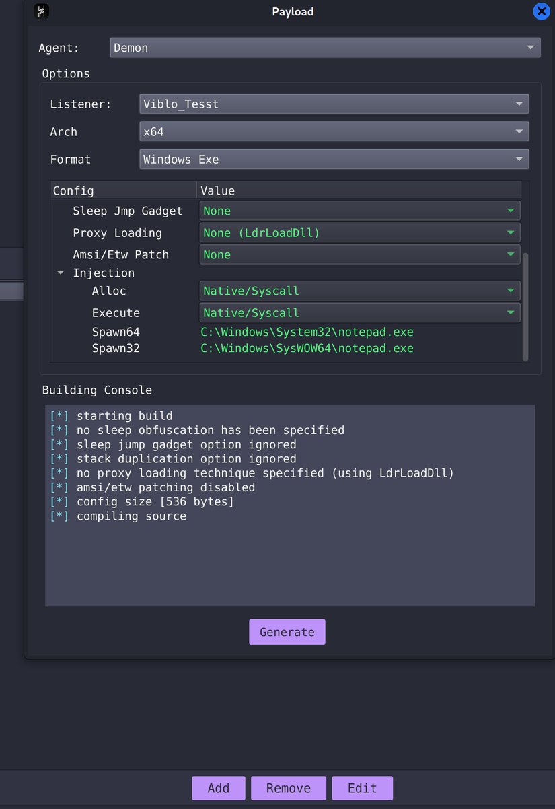Open the Amsi/Etw Patch value dropdown

tap(360, 255)
